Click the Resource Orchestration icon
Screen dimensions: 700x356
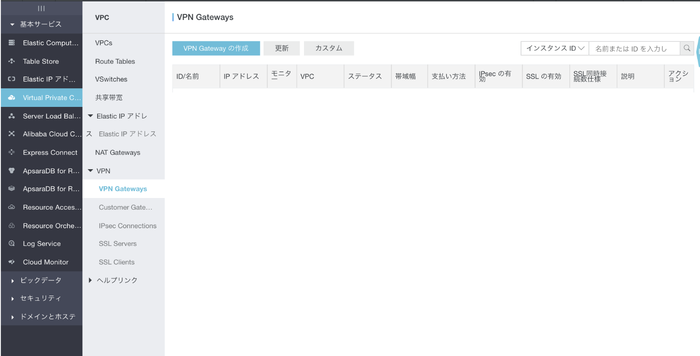pyautogui.click(x=12, y=226)
